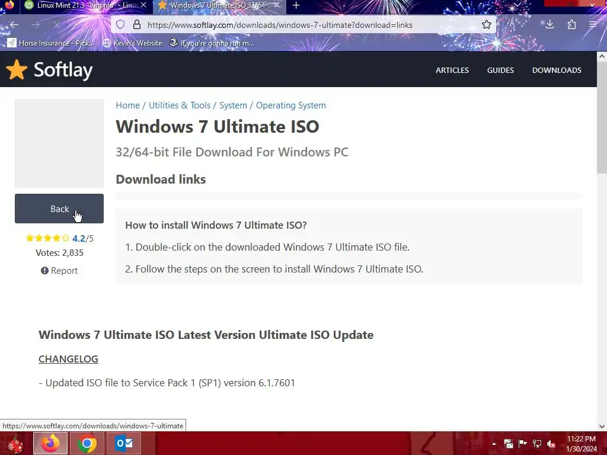Click the yellow star rating row
Image resolution: width=607 pixels, height=455 pixels.
(47, 238)
